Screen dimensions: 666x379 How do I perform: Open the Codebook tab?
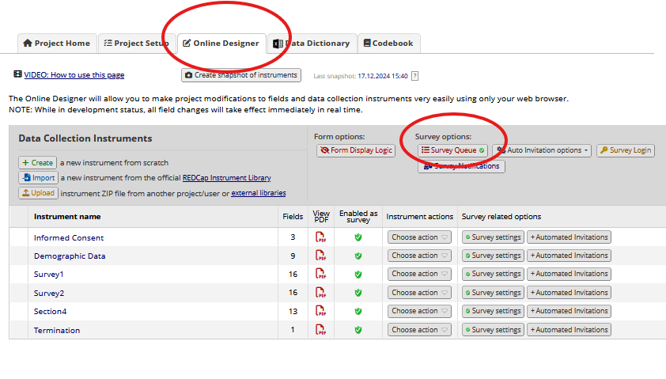(x=388, y=44)
